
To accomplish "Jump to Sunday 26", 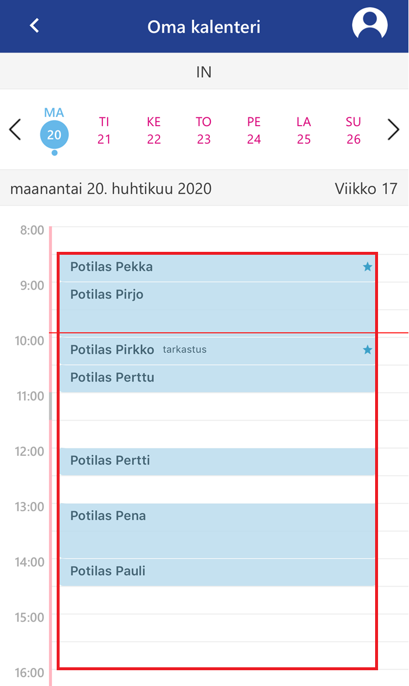I will (x=353, y=130).
